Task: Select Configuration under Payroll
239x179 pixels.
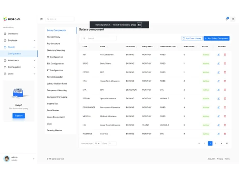Action: pos(19,54)
